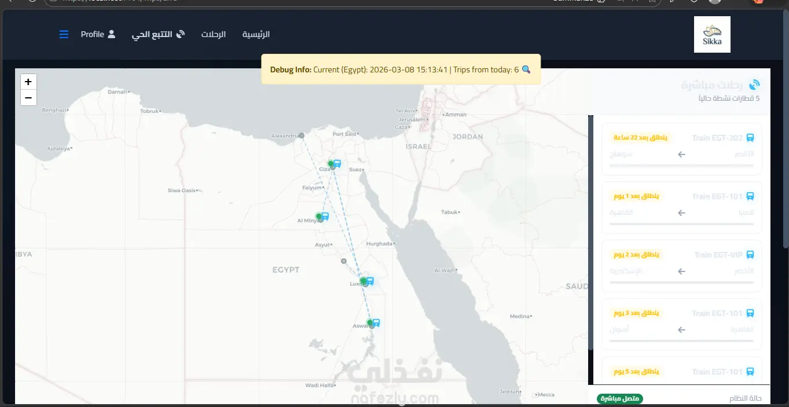Open the Profile menu
The width and height of the screenshot is (789, 407).
98,34
